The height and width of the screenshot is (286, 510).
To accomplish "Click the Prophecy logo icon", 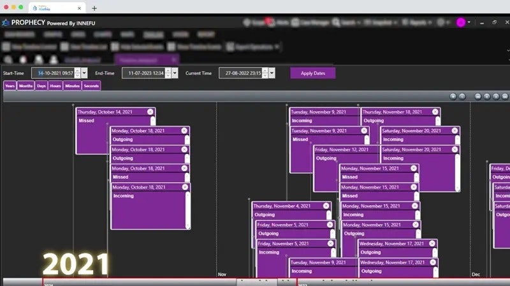I will (6, 22).
